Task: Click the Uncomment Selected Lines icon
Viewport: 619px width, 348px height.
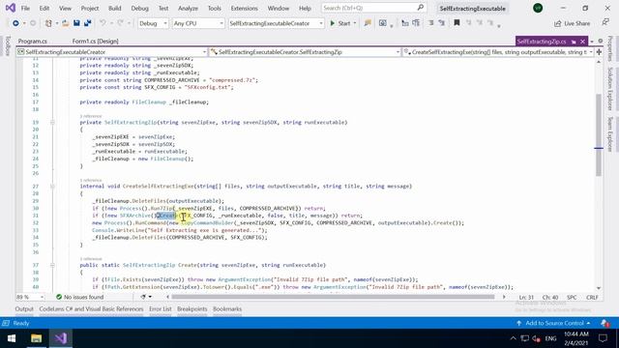Action: [442, 23]
